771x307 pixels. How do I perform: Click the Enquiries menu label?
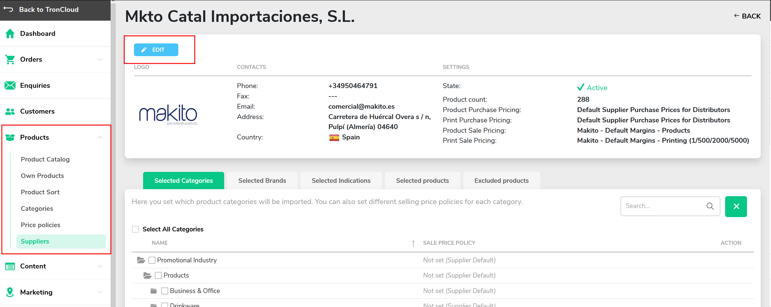pos(35,86)
